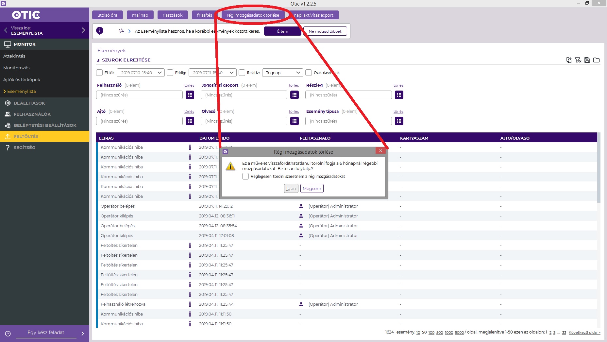Open the Relatív Tegnap dropdown
The height and width of the screenshot is (342, 607).
pyautogui.click(x=283, y=73)
